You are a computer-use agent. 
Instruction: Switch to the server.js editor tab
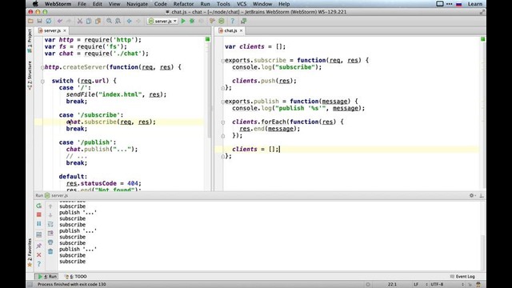click(52, 30)
